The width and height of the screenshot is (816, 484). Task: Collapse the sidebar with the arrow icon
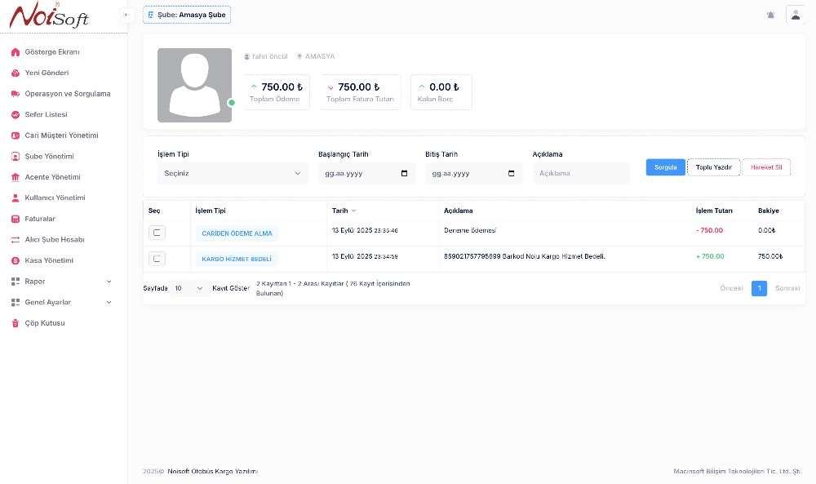coord(126,15)
